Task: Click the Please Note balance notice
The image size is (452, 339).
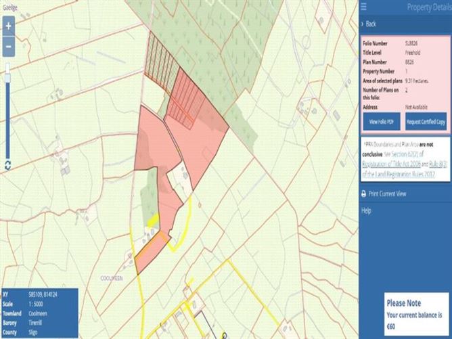Action: point(415,314)
